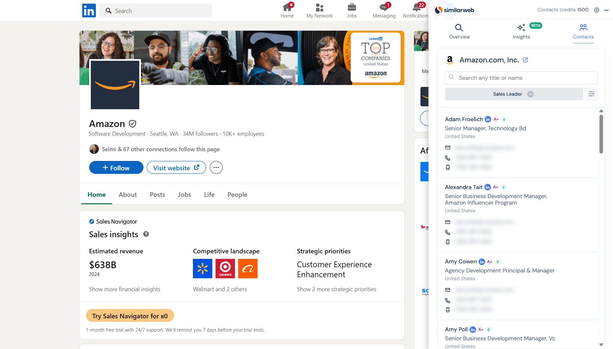Click the LinkedIn search box

click(155, 11)
